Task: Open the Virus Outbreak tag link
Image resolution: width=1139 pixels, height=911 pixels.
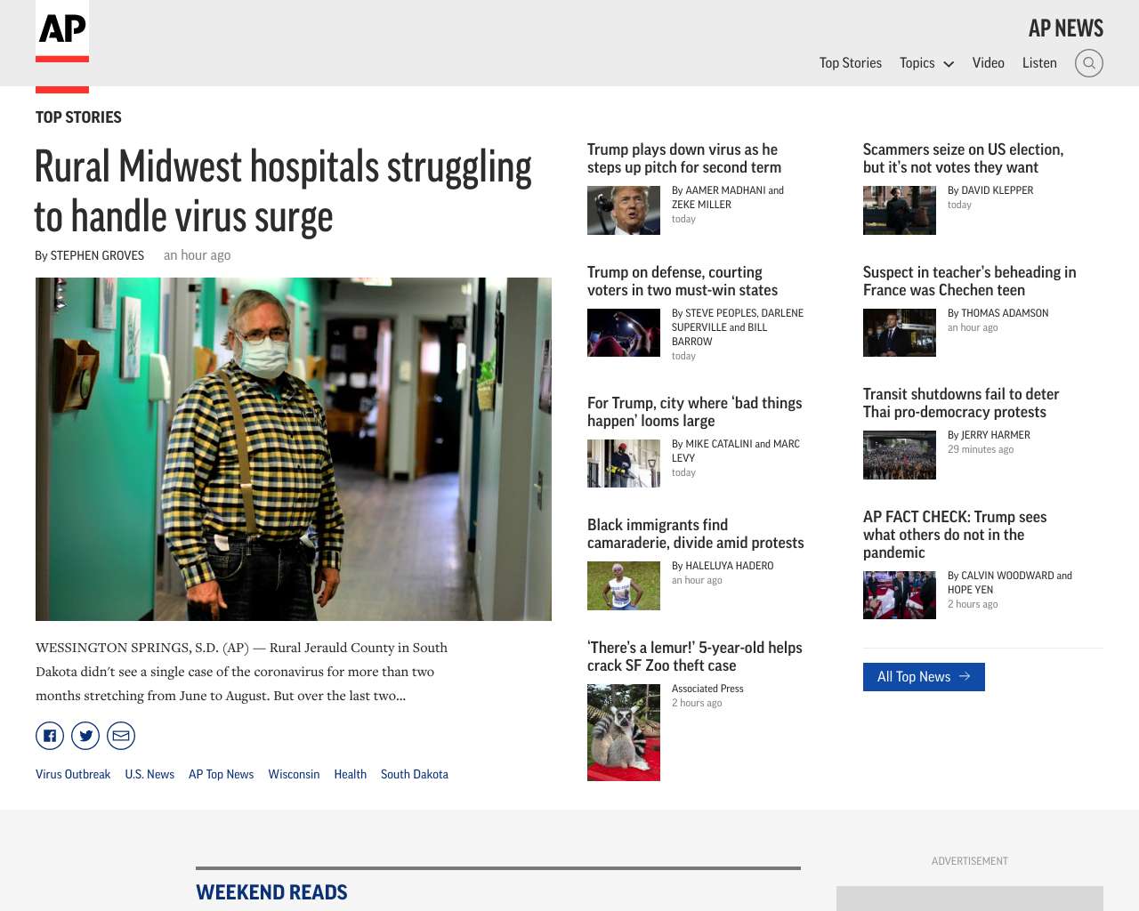Action: 73,774
